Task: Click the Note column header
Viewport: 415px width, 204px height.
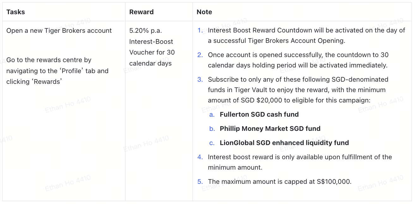Action: click(x=204, y=12)
